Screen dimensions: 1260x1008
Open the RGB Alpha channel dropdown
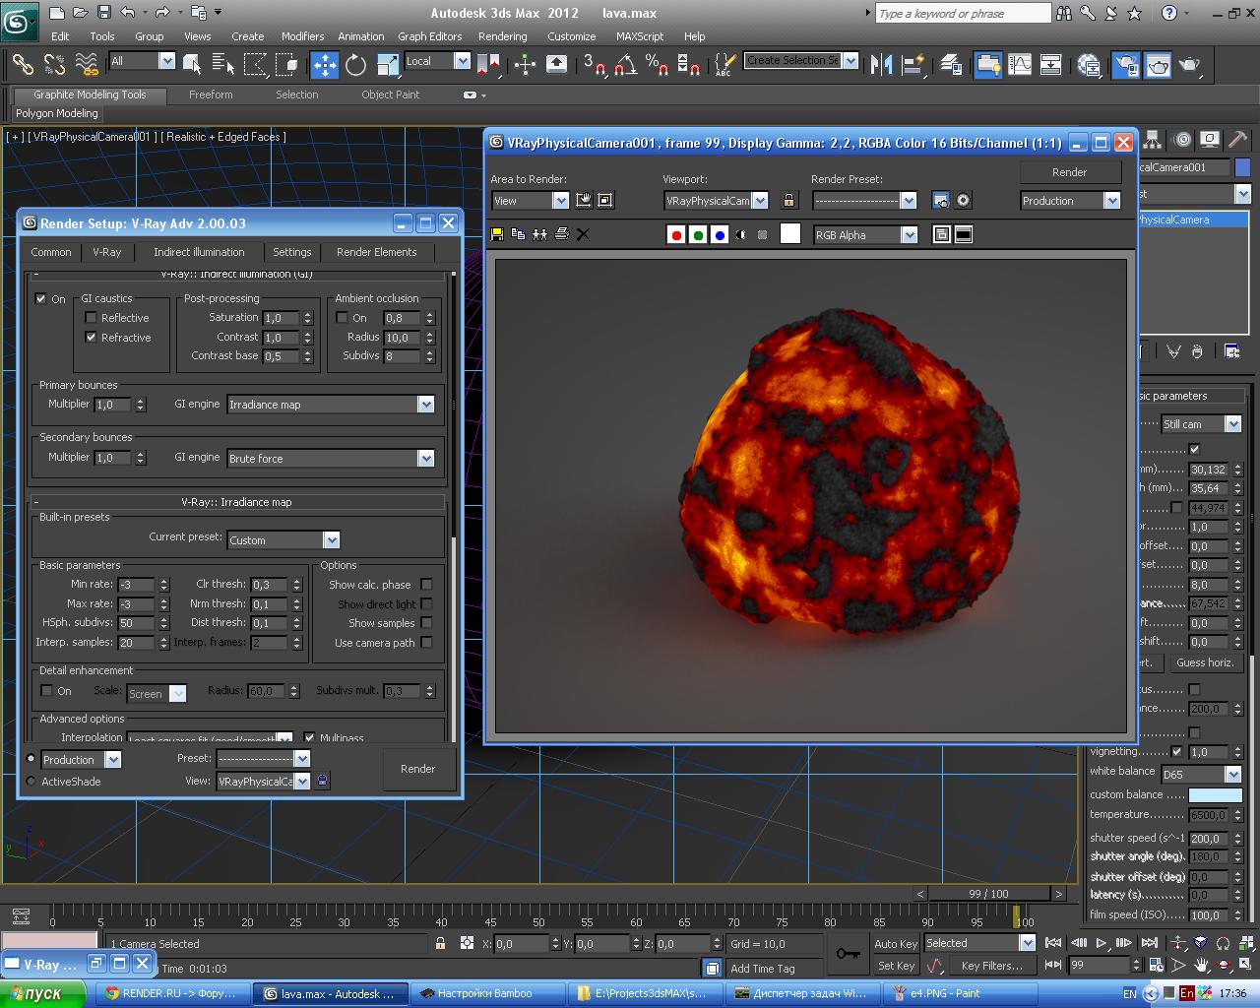click(909, 235)
